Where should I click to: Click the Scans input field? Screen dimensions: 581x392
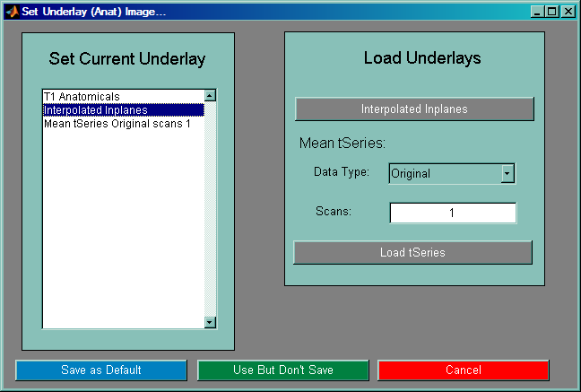tap(452, 213)
